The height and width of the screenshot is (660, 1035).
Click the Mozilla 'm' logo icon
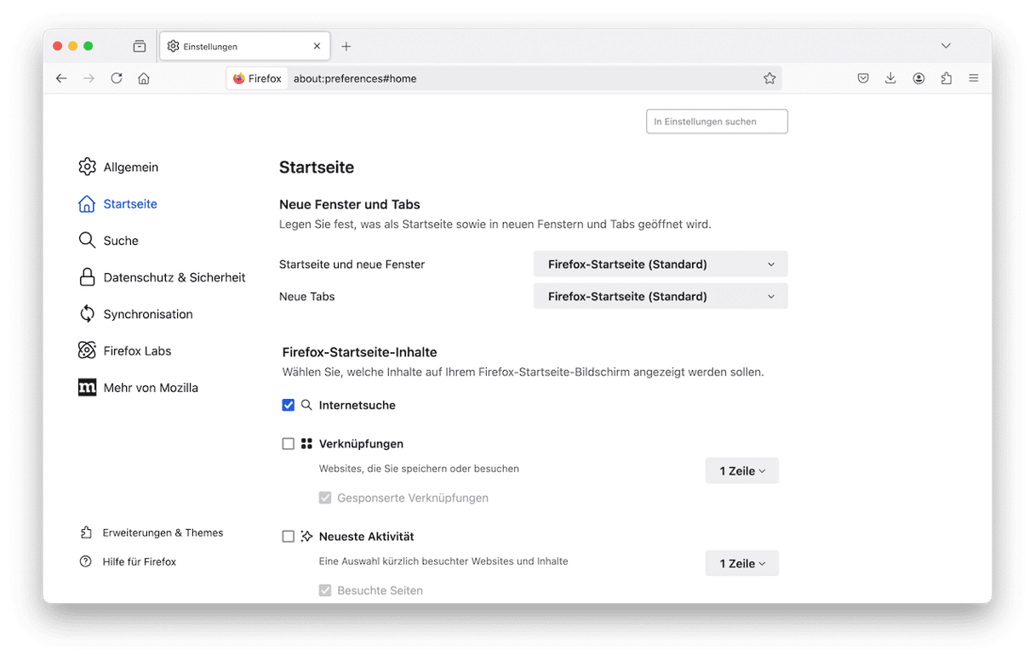tap(87, 387)
